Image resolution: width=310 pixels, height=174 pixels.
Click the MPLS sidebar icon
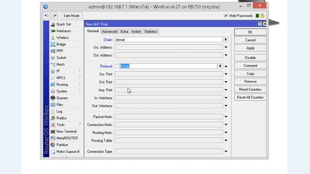tap(53, 78)
